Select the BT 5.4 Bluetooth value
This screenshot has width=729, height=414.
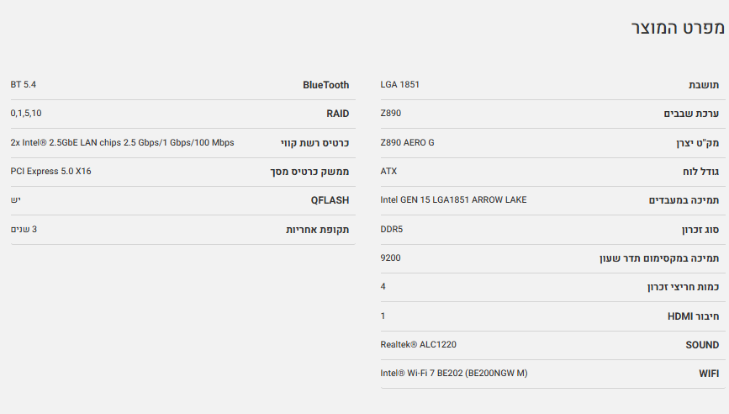24,84
